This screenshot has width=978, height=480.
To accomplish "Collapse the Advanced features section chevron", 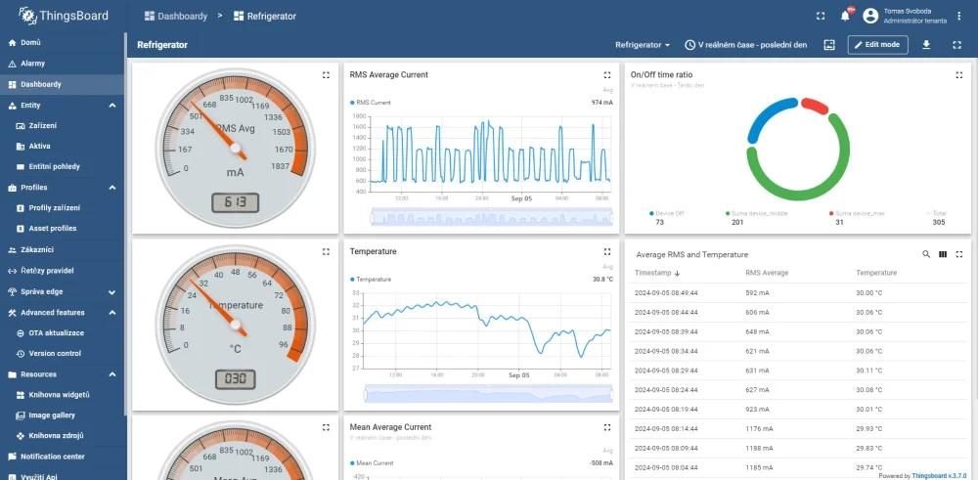I will [112, 312].
